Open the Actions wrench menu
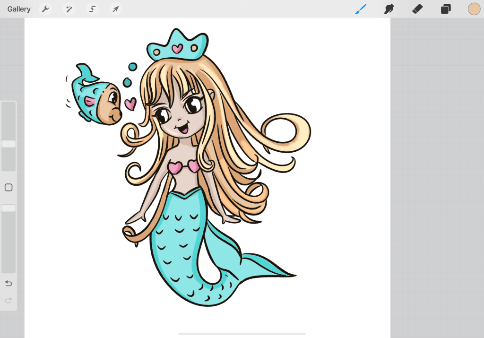Image resolution: width=484 pixels, height=338 pixels. click(45, 9)
